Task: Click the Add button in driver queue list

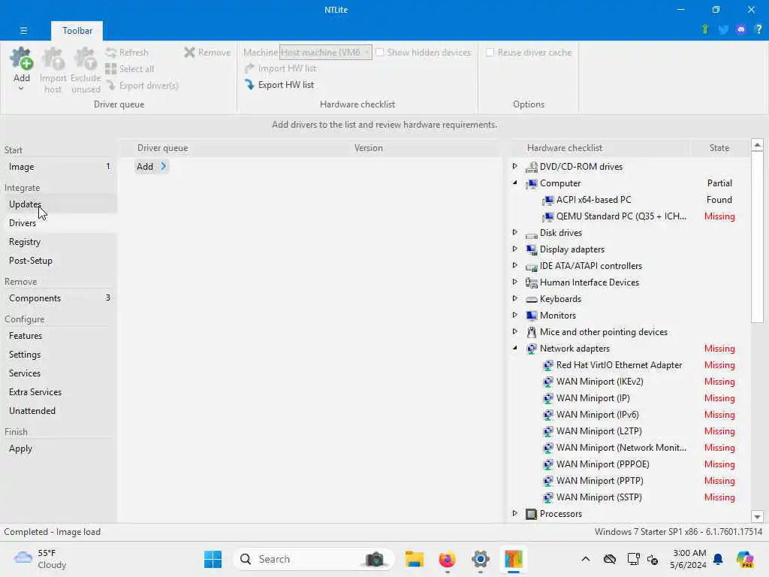Action: tap(152, 167)
